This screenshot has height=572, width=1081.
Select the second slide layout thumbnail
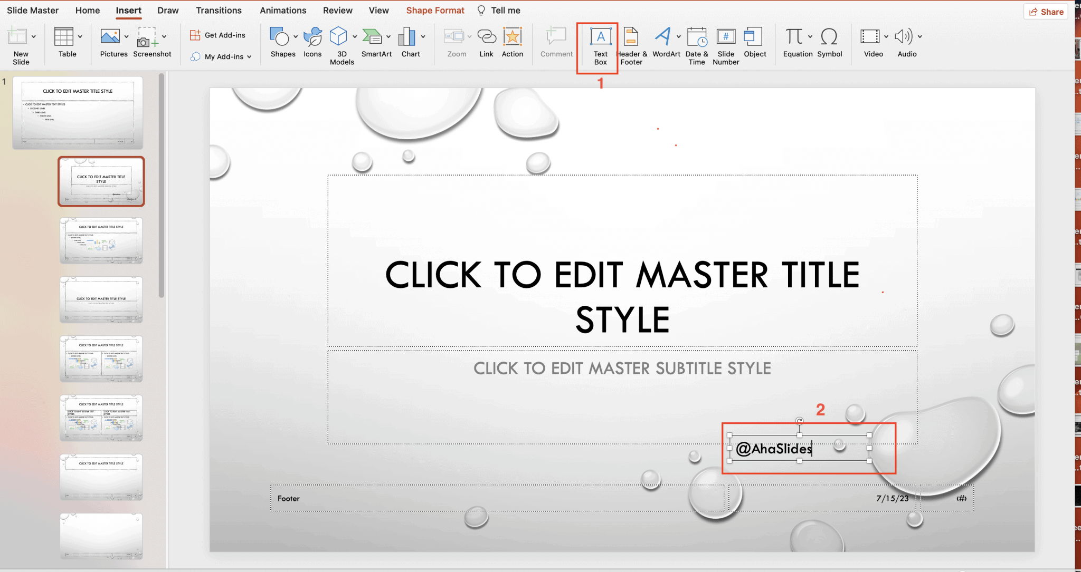pos(101,181)
